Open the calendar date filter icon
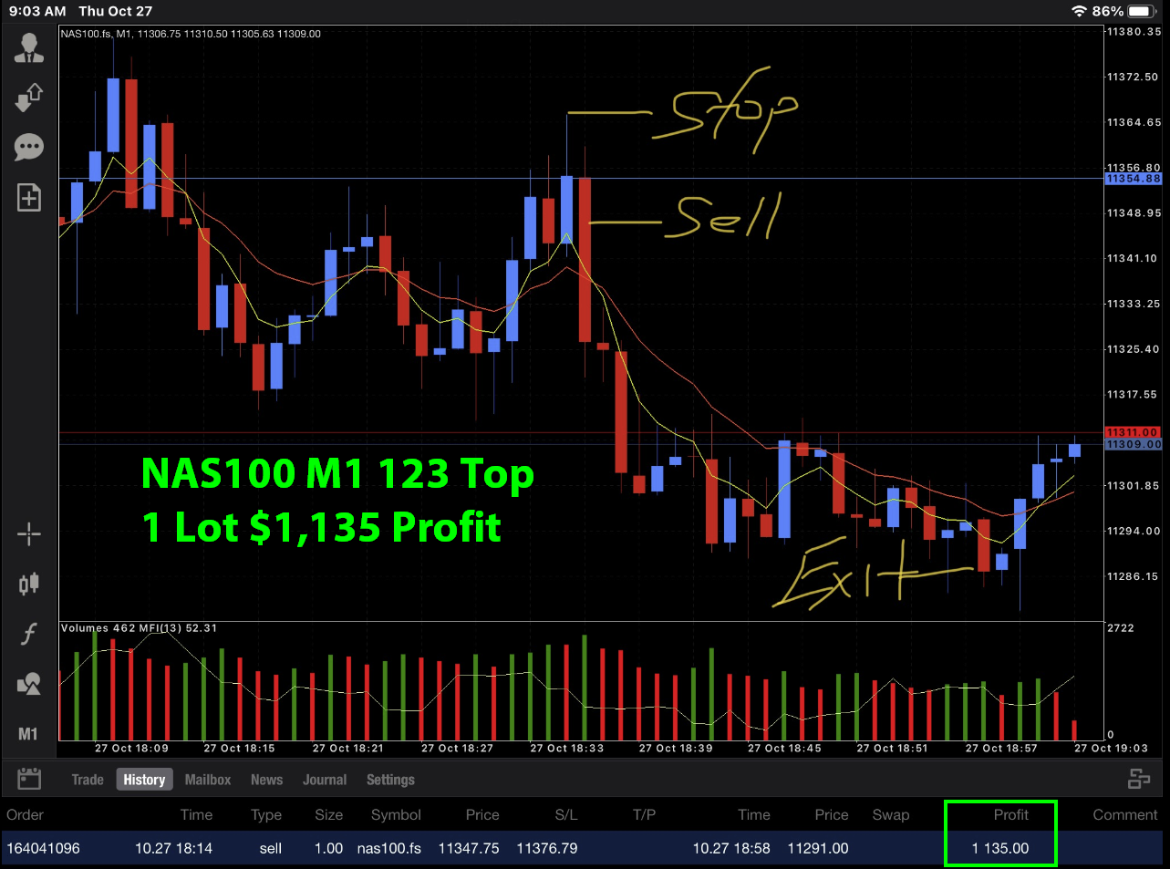 point(29,779)
